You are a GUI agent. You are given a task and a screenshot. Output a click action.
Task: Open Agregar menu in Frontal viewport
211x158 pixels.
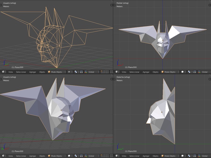(146, 72)
